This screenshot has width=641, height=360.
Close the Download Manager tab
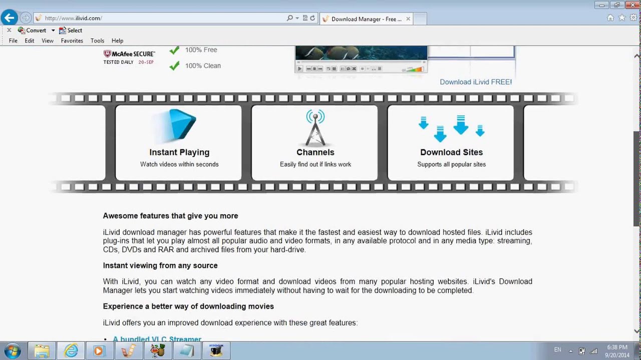(x=408, y=19)
